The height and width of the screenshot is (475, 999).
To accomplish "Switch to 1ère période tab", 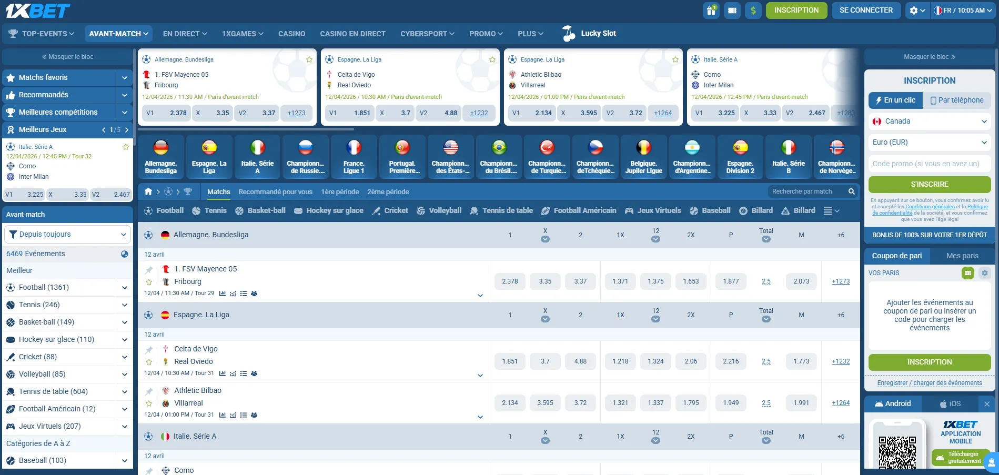I will click(340, 191).
